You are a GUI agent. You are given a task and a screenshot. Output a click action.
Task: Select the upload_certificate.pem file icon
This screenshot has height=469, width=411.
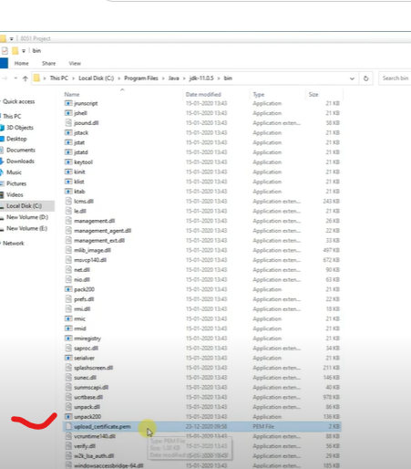pos(68,426)
